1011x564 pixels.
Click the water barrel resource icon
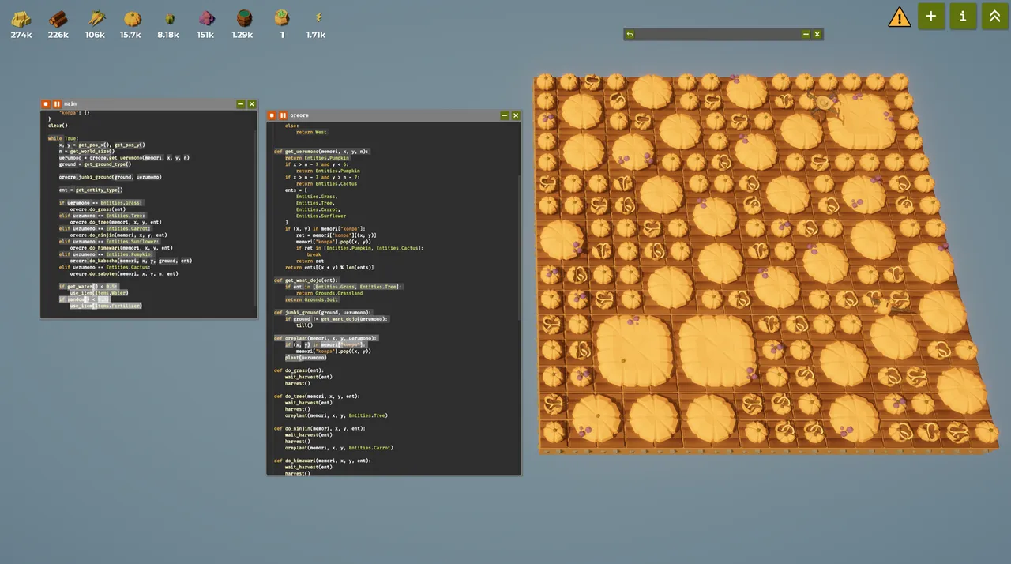point(244,18)
